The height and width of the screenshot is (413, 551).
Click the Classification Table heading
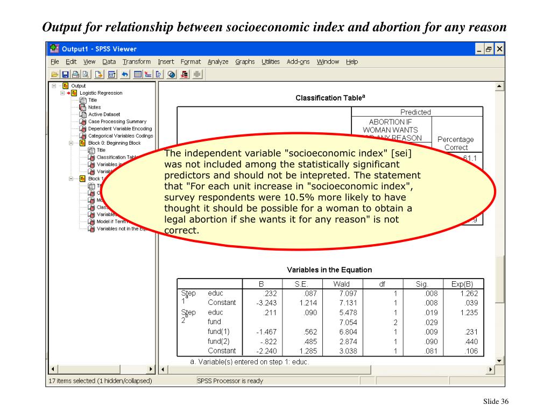pos(330,98)
